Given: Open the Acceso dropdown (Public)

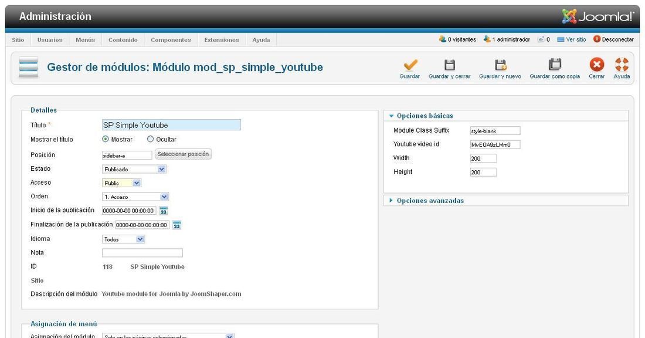Looking at the screenshot, I should pos(121,183).
